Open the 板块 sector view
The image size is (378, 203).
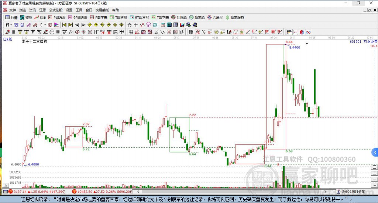26,17
